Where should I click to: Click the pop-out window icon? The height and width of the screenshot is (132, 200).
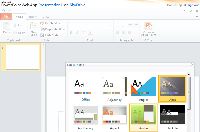191,11
